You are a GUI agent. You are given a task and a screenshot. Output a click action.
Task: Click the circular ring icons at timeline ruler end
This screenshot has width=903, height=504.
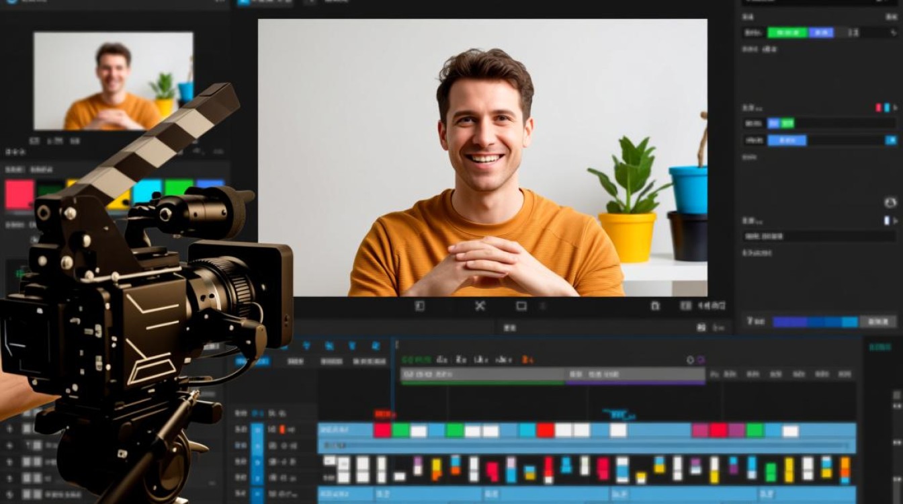point(695,360)
